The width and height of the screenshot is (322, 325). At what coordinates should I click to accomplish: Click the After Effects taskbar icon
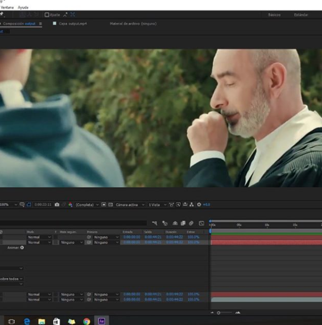(x=101, y=321)
